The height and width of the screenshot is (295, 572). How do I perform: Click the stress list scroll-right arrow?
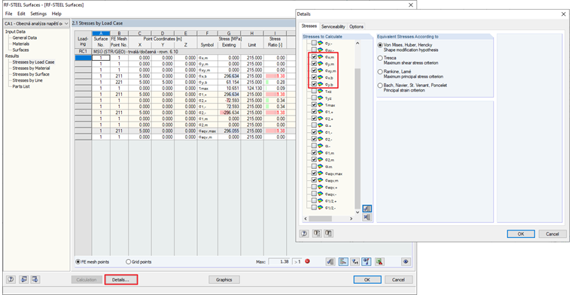(x=351, y=218)
